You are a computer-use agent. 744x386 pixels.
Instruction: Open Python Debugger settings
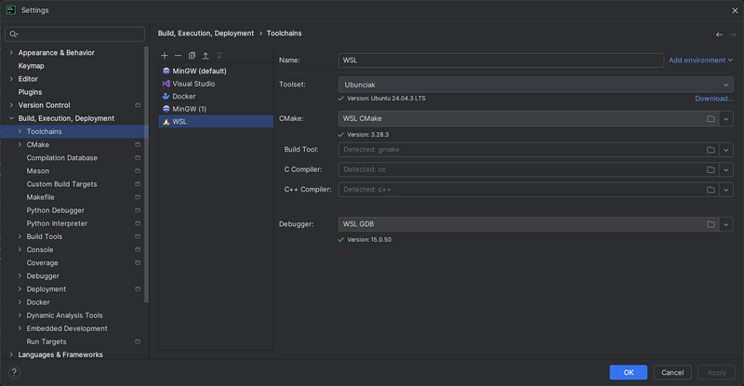[56, 210]
